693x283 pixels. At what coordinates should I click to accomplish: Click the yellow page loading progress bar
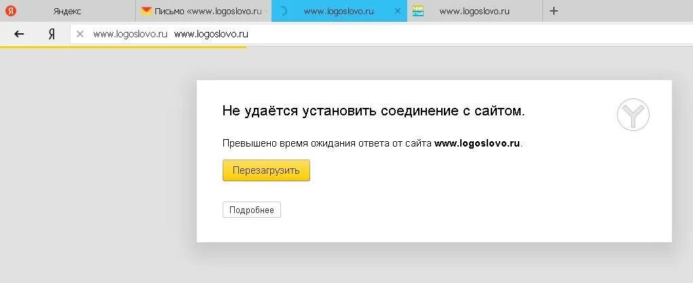coord(123,47)
